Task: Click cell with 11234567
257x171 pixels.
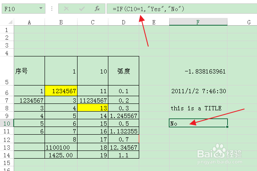Action: click(93, 100)
